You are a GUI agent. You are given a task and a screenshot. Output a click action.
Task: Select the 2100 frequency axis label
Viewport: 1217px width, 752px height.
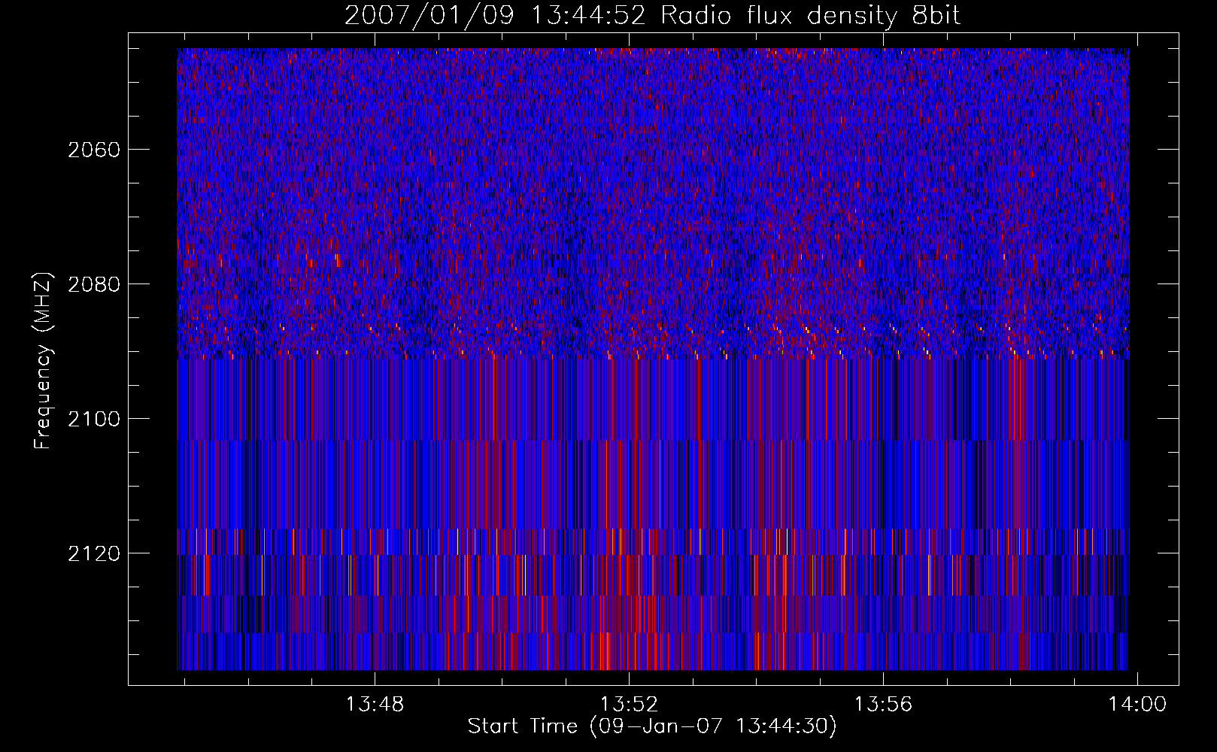coord(94,419)
